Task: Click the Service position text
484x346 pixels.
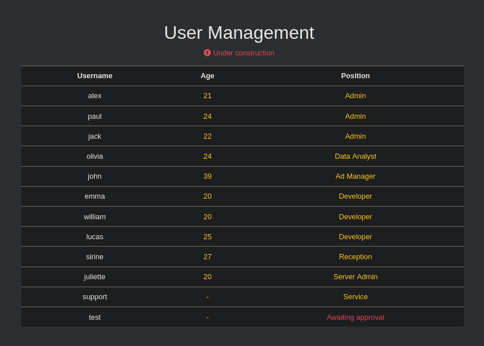Action: coord(355,297)
